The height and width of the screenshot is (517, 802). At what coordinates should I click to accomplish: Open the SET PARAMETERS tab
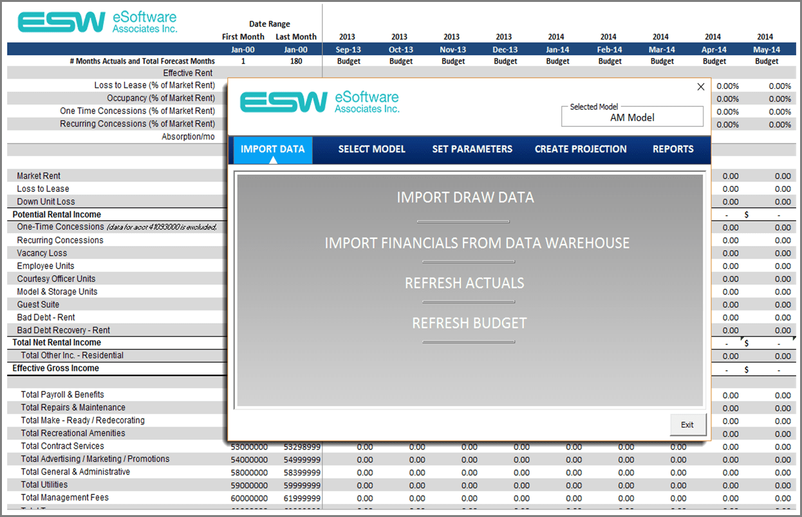pos(472,149)
